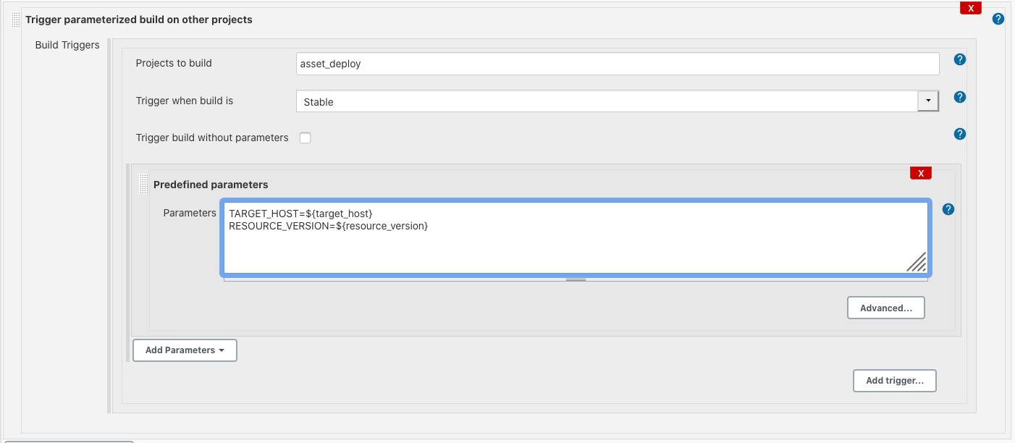The width and height of the screenshot is (1015, 443).
Task: Add another trigger with Add trigger button
Action: 894,380
